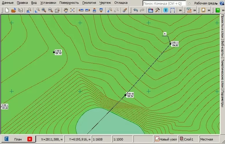Click the undo arrow icon
Viewport: 225px width, 144px height.
pyautogui.click(x=135, y=10)
